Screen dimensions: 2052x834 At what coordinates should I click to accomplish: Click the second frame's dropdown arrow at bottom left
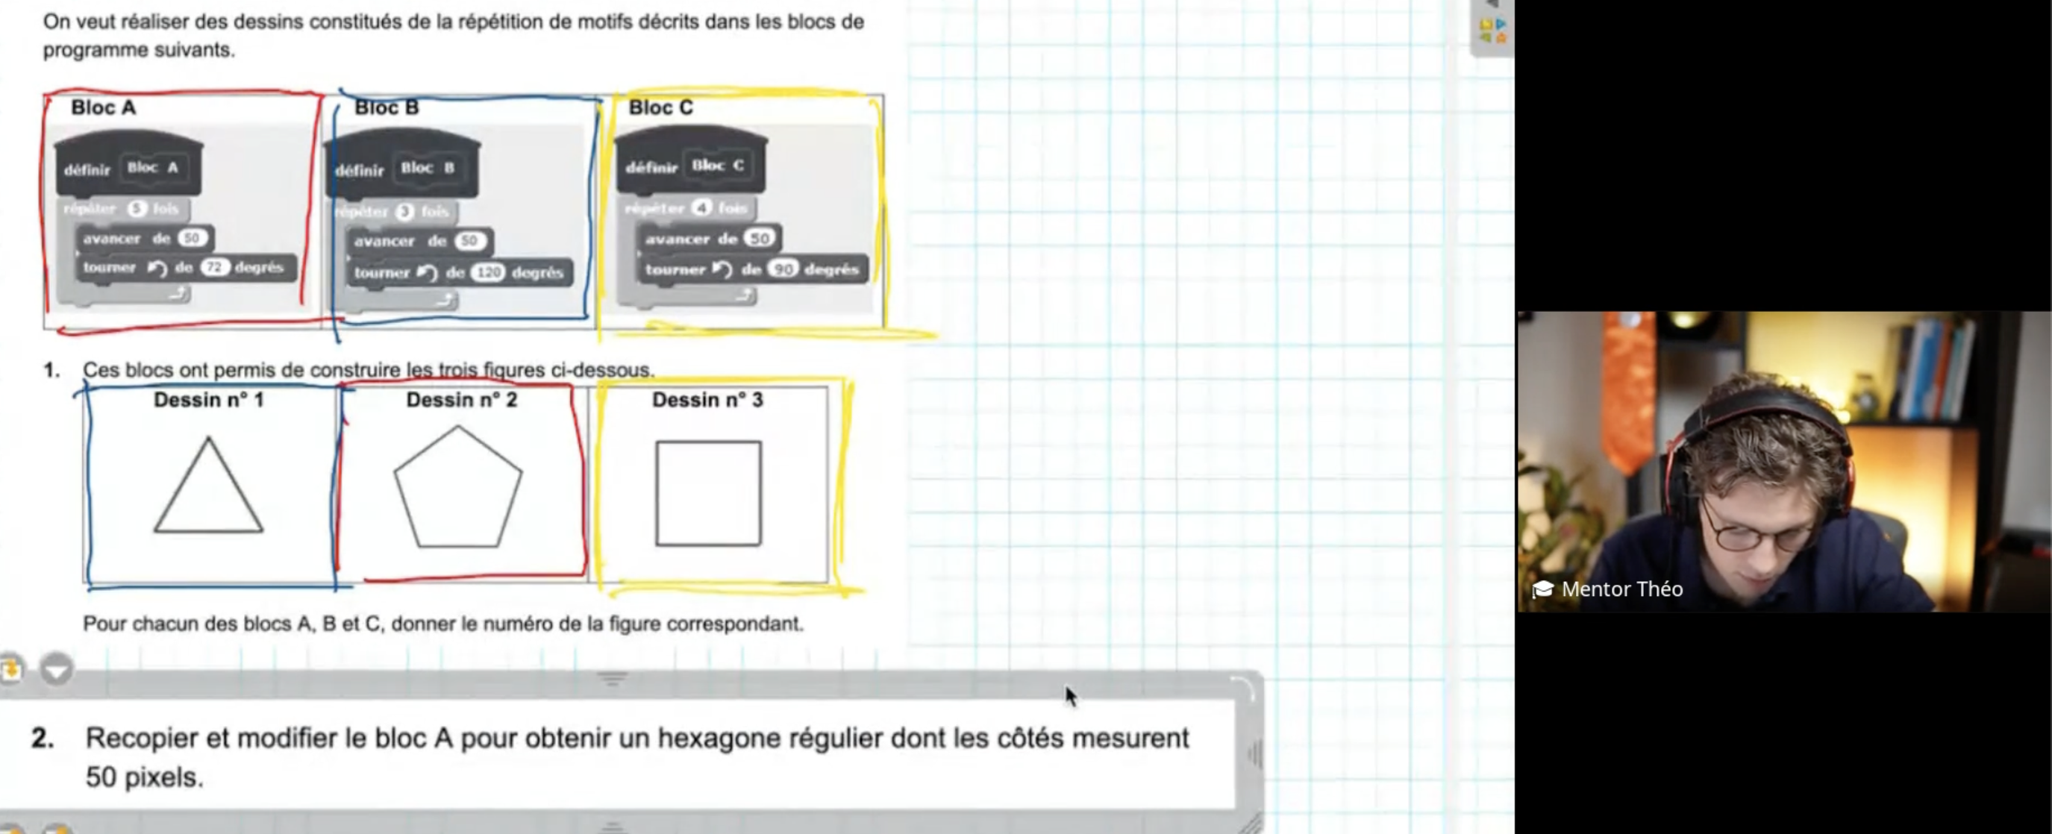(56, 829)
